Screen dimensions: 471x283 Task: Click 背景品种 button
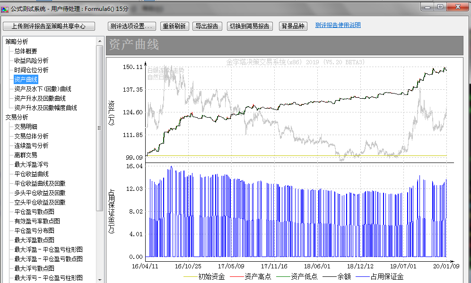(293, 26)
